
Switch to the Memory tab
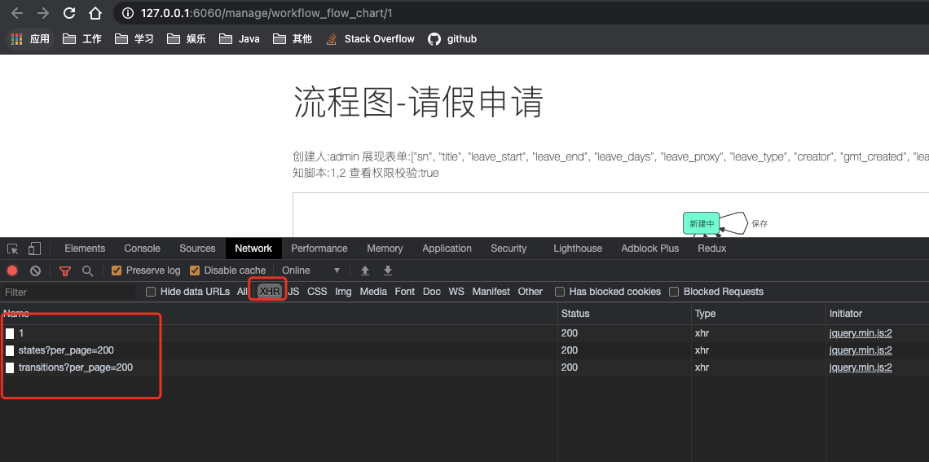pyautogui.click(x=385, y=249)
